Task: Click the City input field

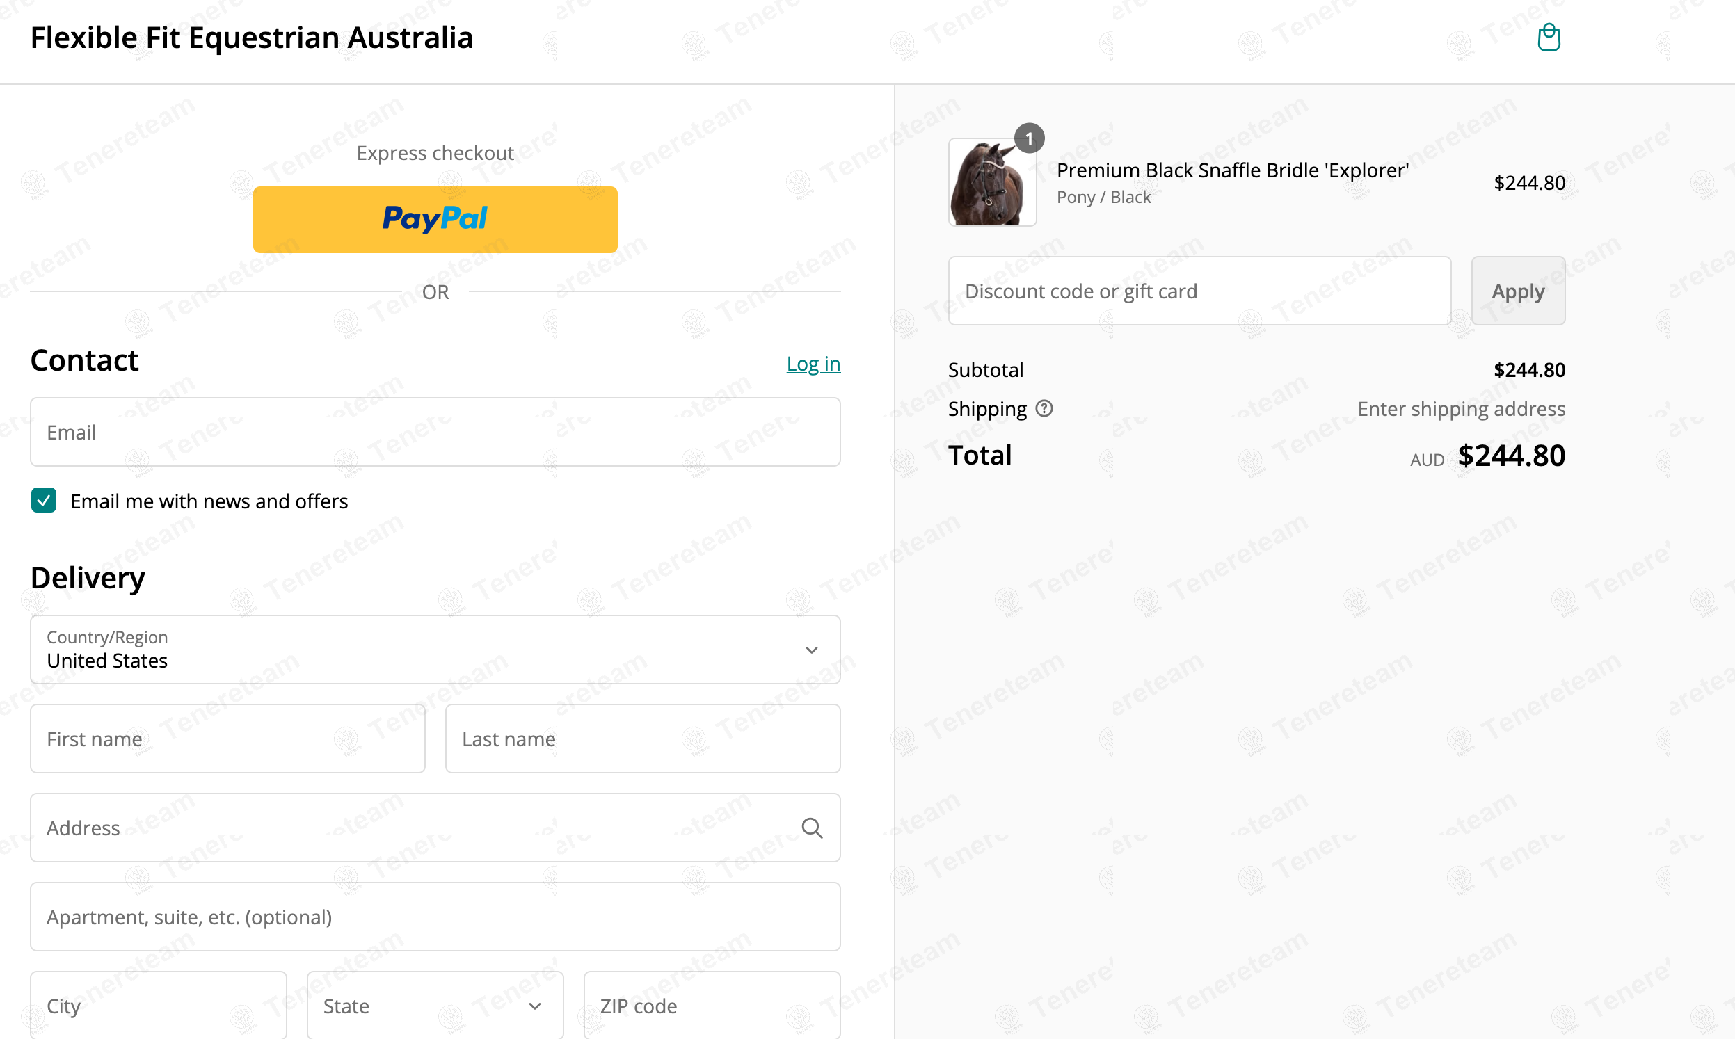Action: [158, 1006]
